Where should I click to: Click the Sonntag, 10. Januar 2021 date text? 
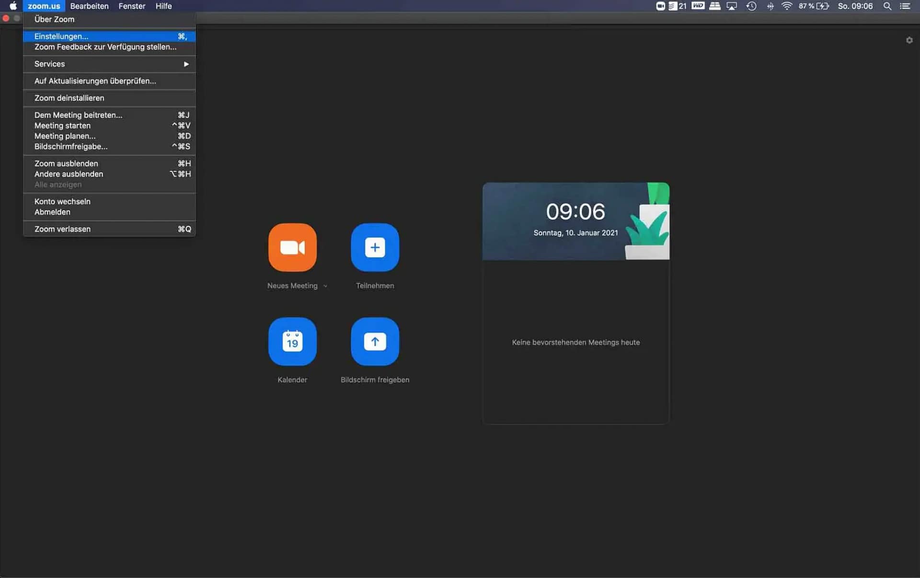tap(575, 233)
